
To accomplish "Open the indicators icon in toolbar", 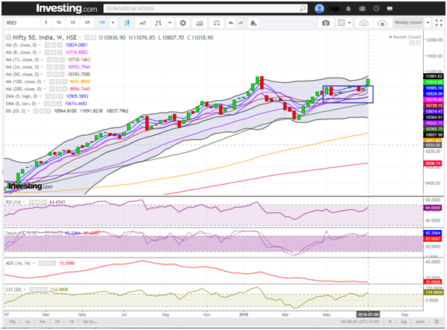I will (x=200, y=23).
